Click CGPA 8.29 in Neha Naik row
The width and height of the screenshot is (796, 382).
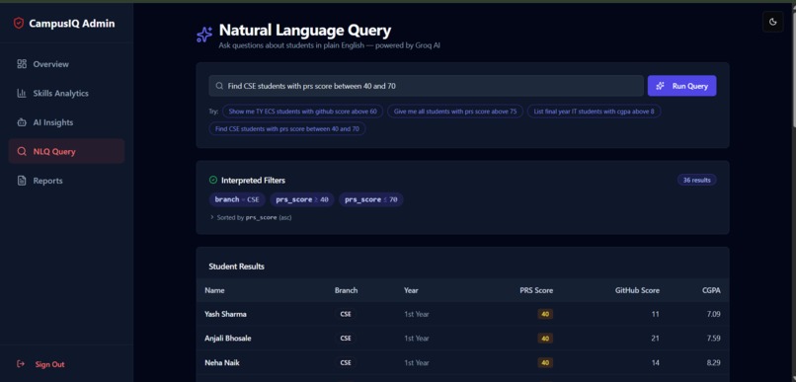713,362
